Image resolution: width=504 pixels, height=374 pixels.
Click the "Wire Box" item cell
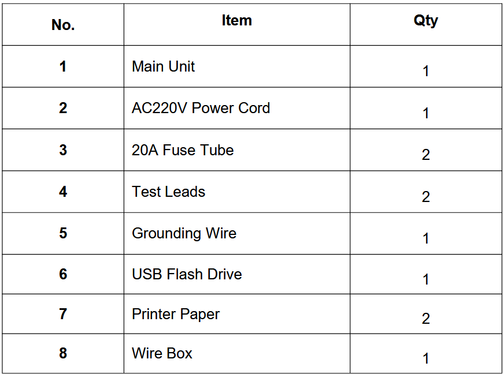162,353
